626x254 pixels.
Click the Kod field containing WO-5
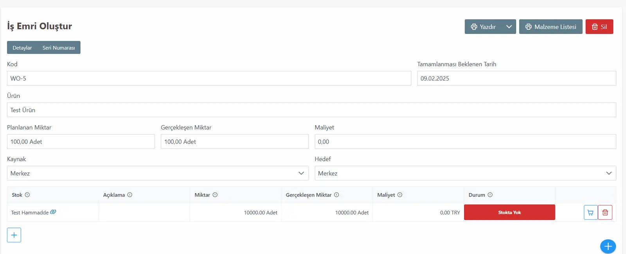coord(209,78)
